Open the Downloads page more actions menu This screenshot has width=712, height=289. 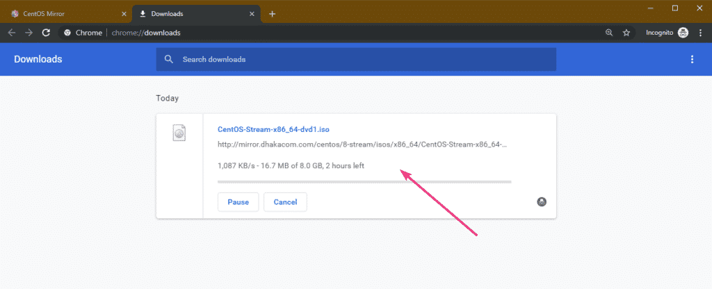click(692, 60)
